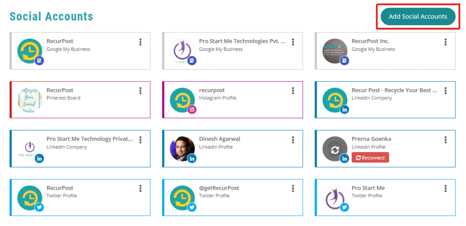466x226 pixels.
Task: Open three-dot menu for Pro Start Me Twitter
Action: point(446,188)
